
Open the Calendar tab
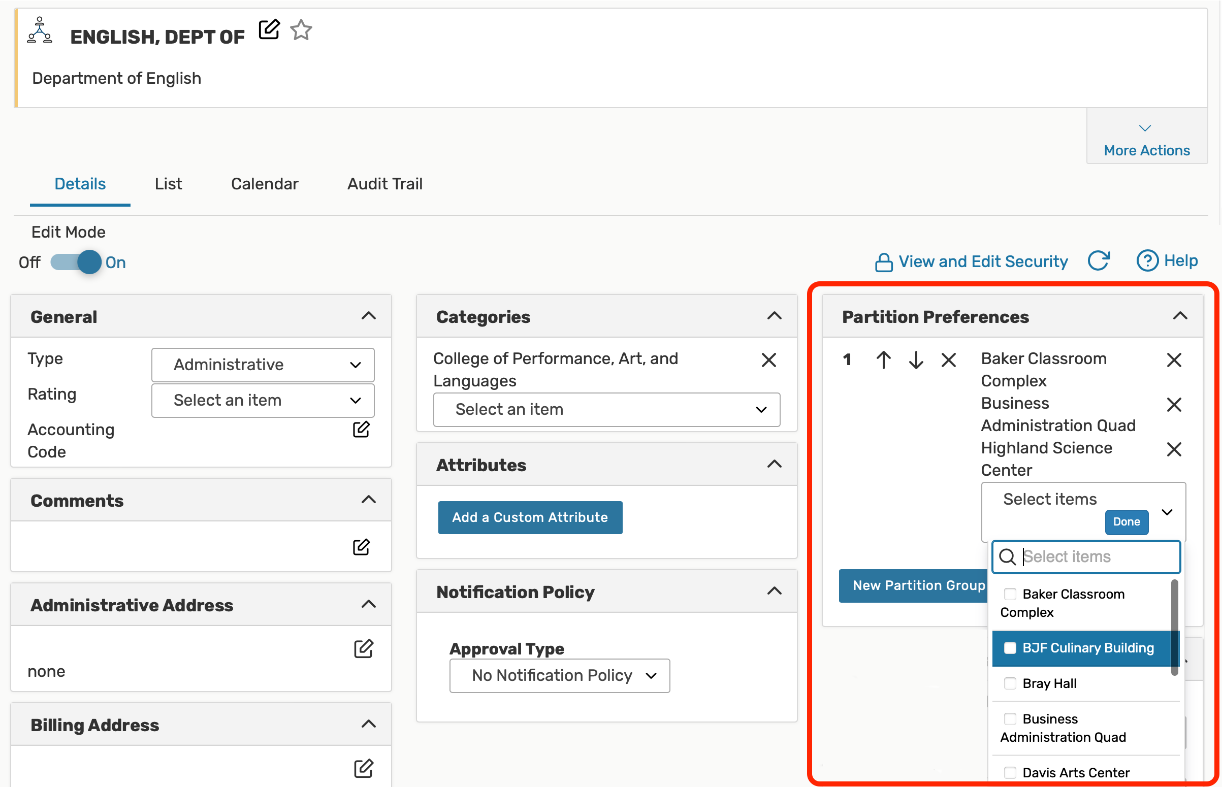(x=264, y=184)
